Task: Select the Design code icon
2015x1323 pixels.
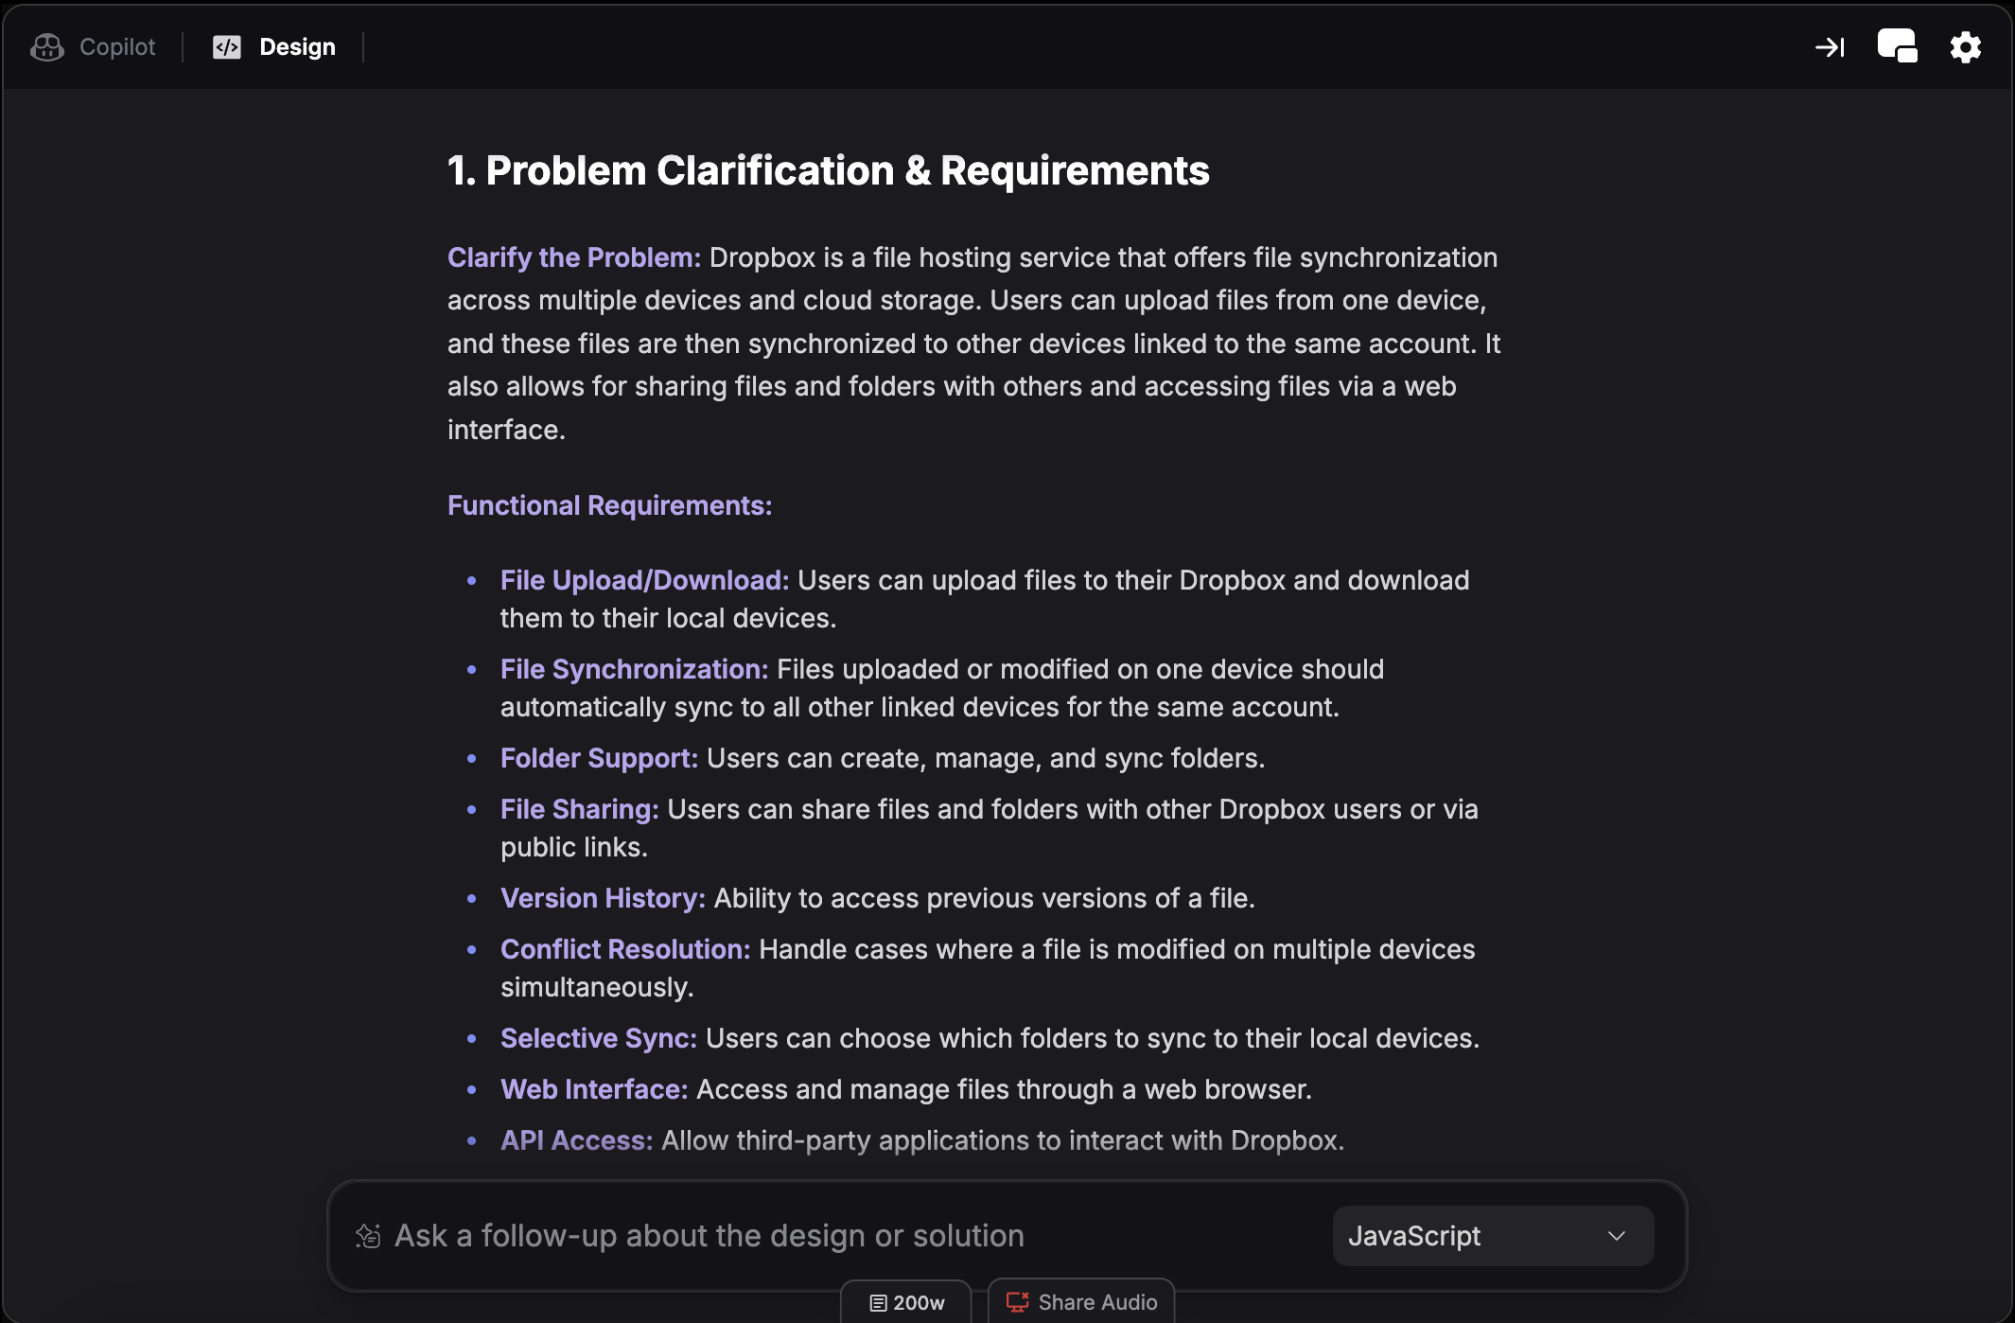Action: [227, 46]
